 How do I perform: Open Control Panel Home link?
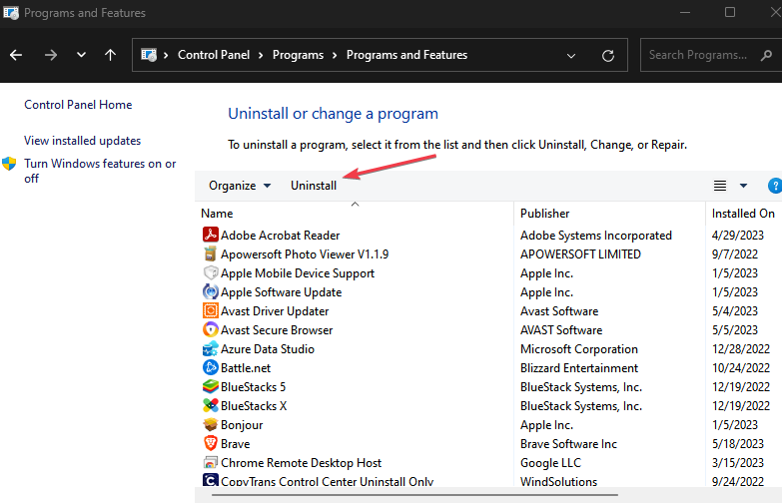(78, 105)
